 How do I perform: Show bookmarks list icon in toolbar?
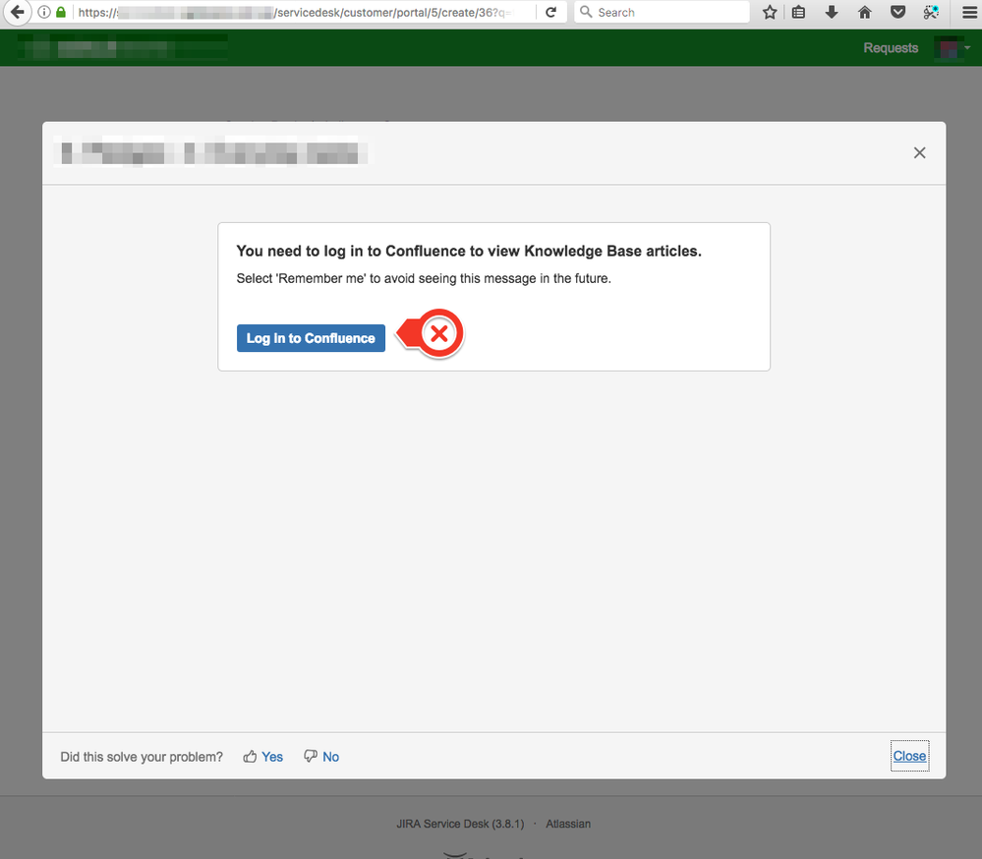click(798, 12)
